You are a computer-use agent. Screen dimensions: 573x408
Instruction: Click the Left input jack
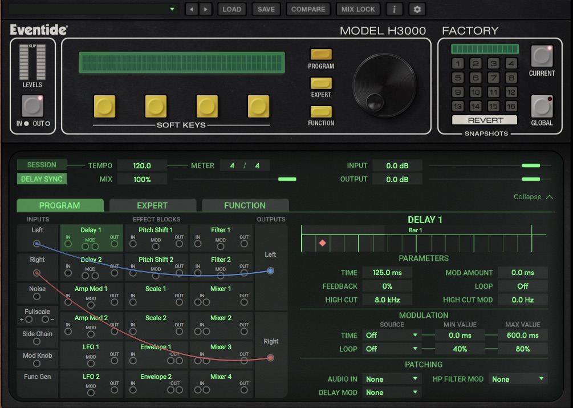tap(36, 244)
